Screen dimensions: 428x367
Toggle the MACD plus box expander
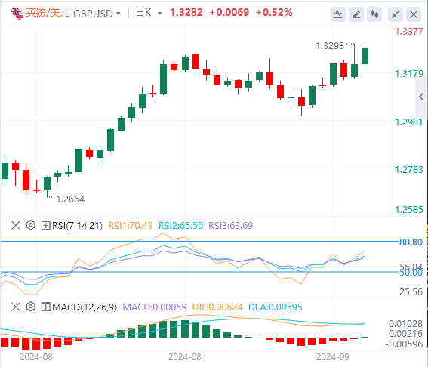[x=45, y=307]
